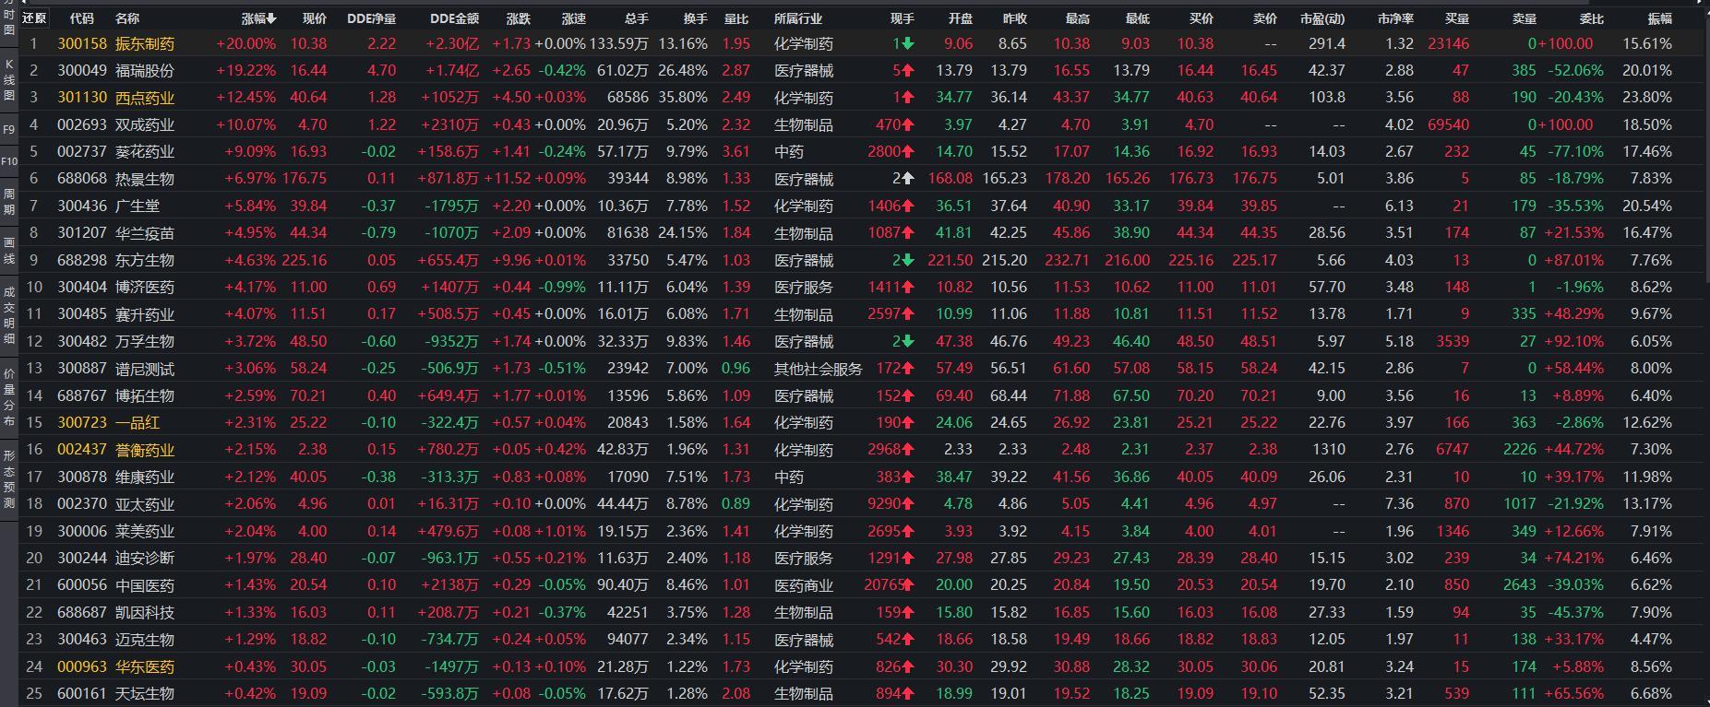Select 博济医药 stock name

[145, 287]
